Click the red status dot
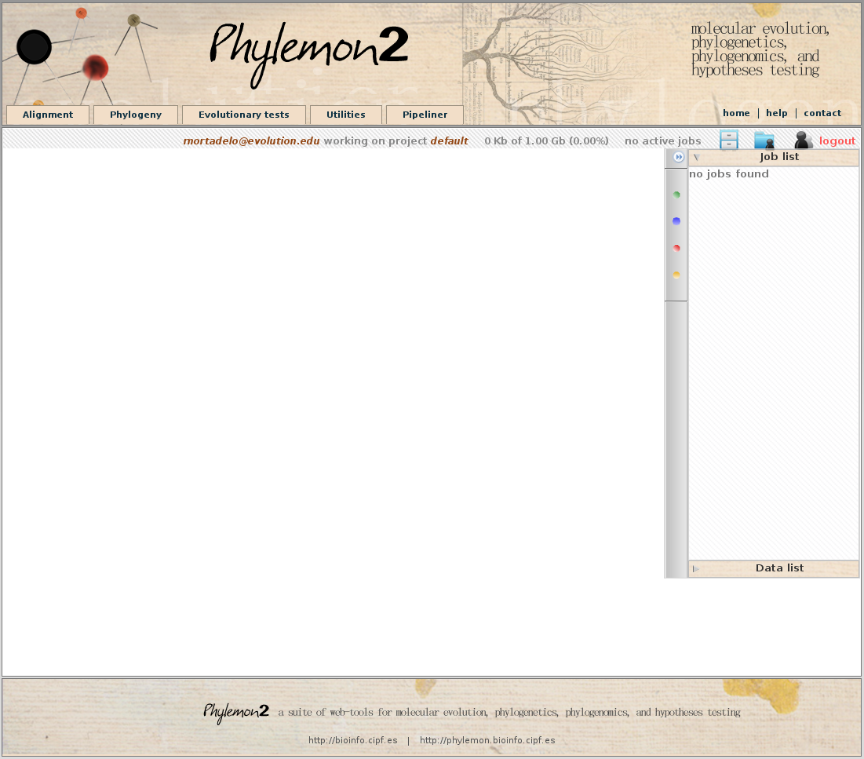 (x=676, y=248)
